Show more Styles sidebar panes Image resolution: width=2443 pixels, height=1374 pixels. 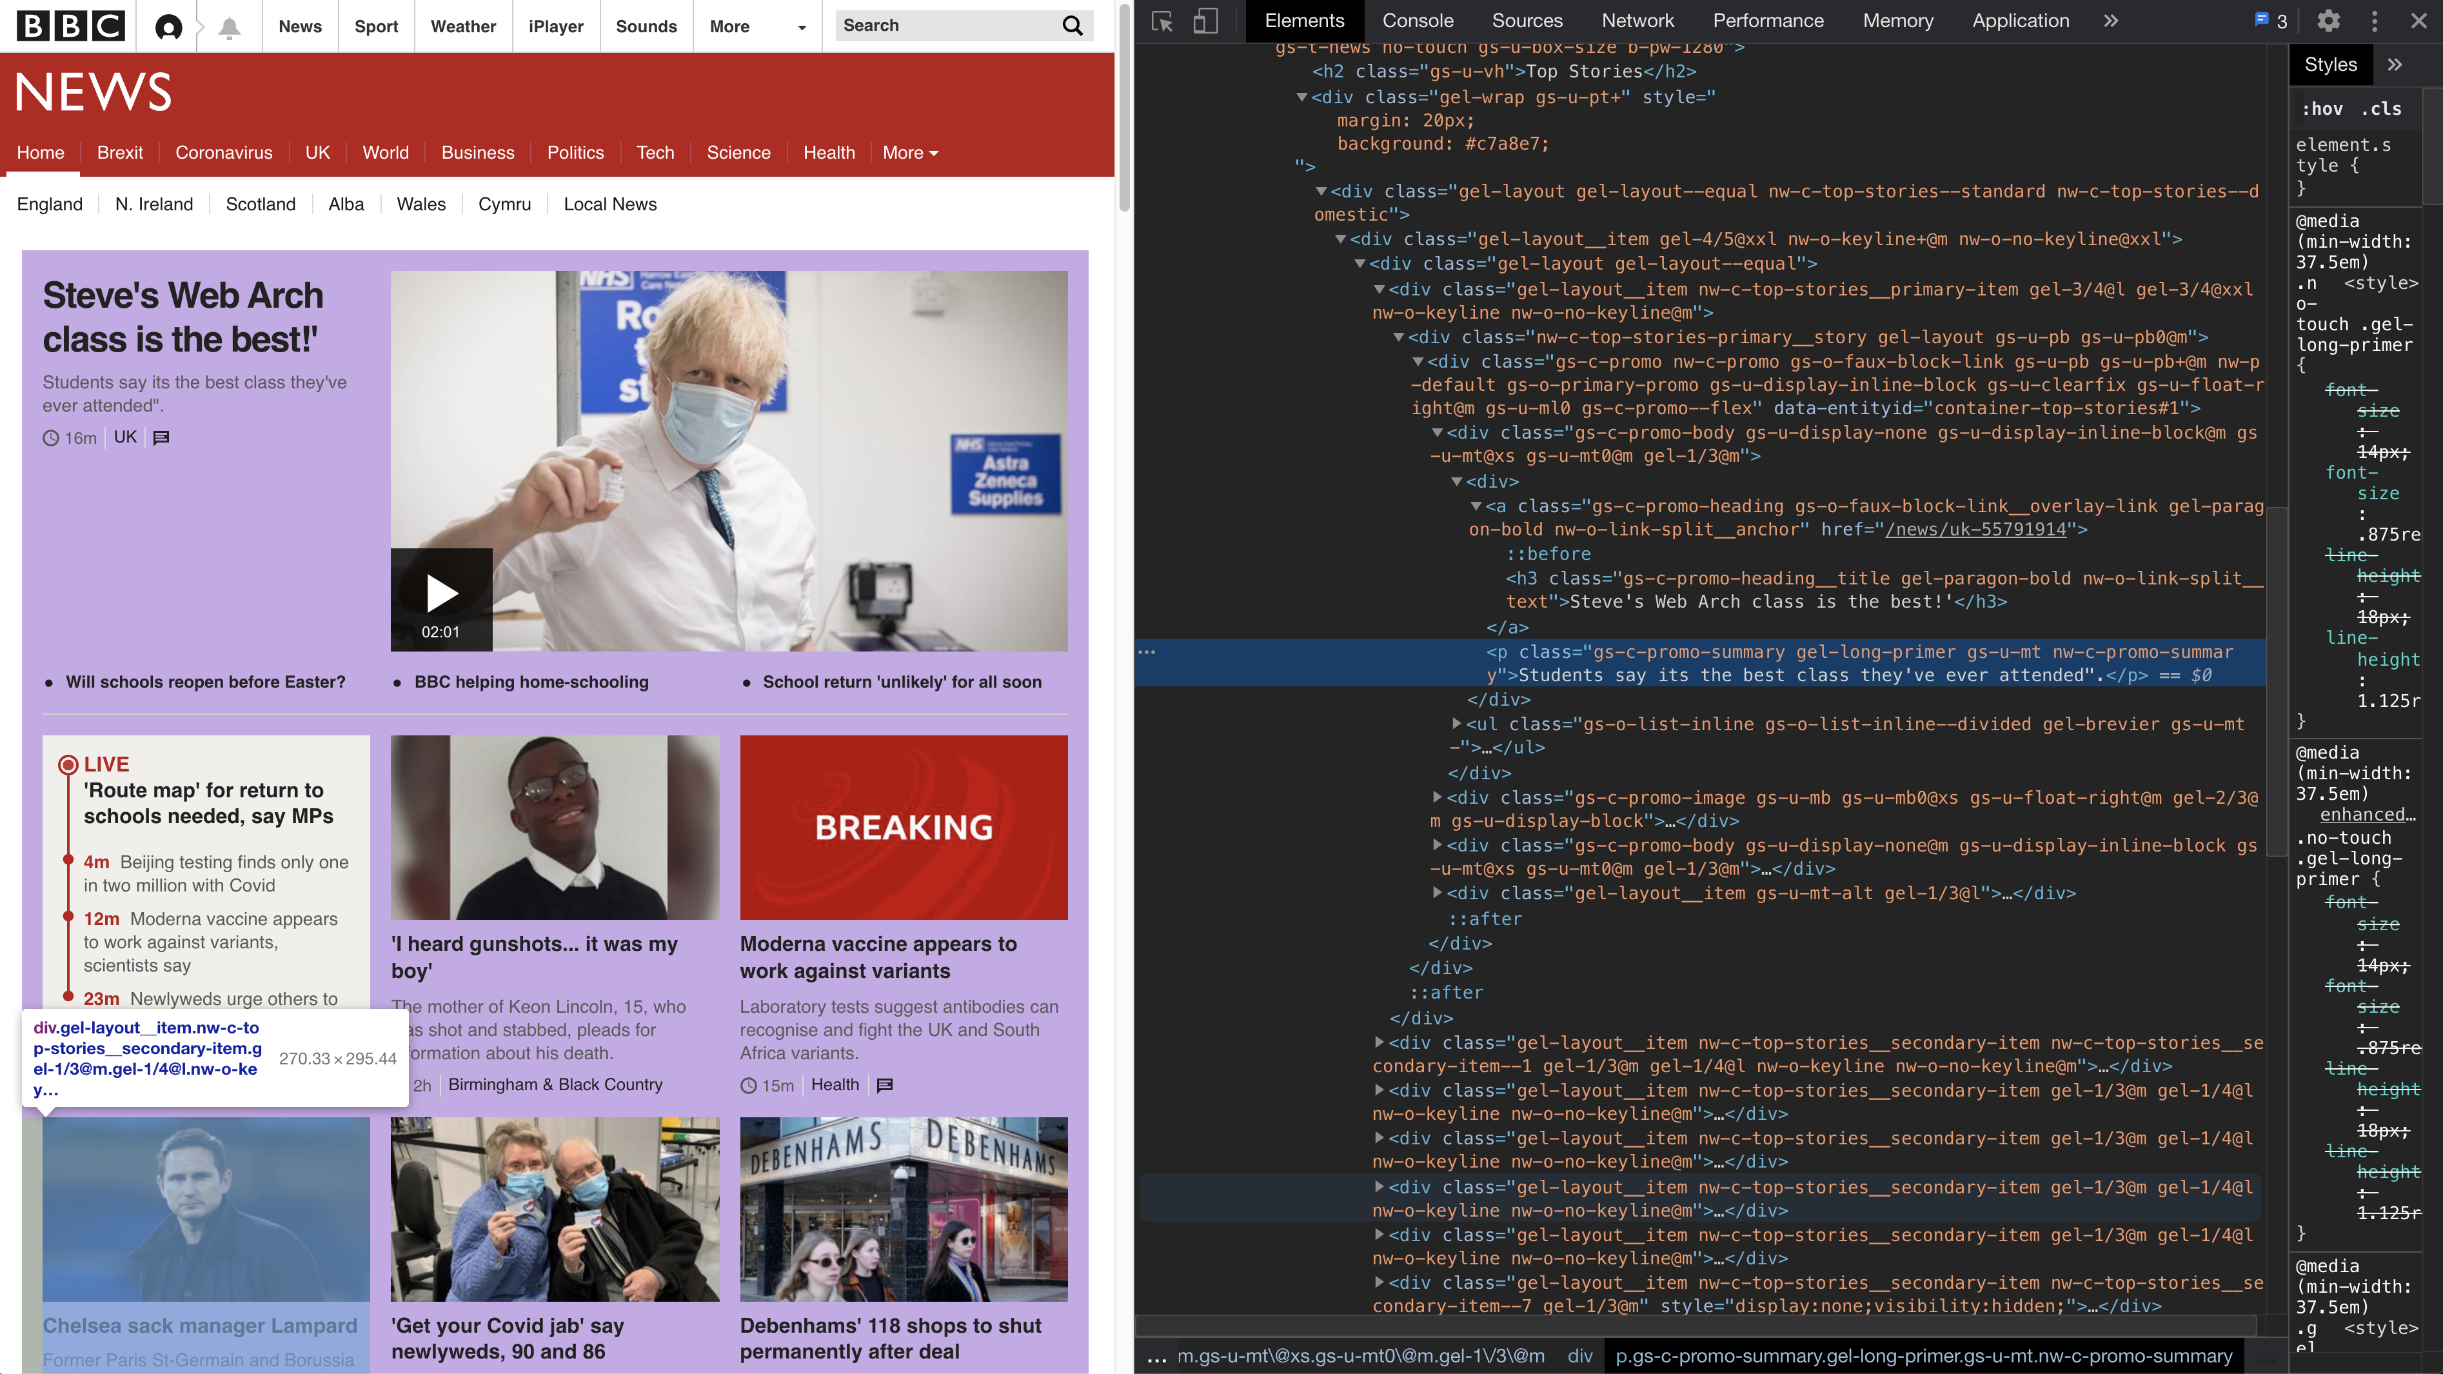click(x=2395, y=65)
